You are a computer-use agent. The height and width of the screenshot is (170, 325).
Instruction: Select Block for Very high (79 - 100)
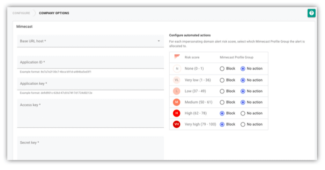coord(222,124)
